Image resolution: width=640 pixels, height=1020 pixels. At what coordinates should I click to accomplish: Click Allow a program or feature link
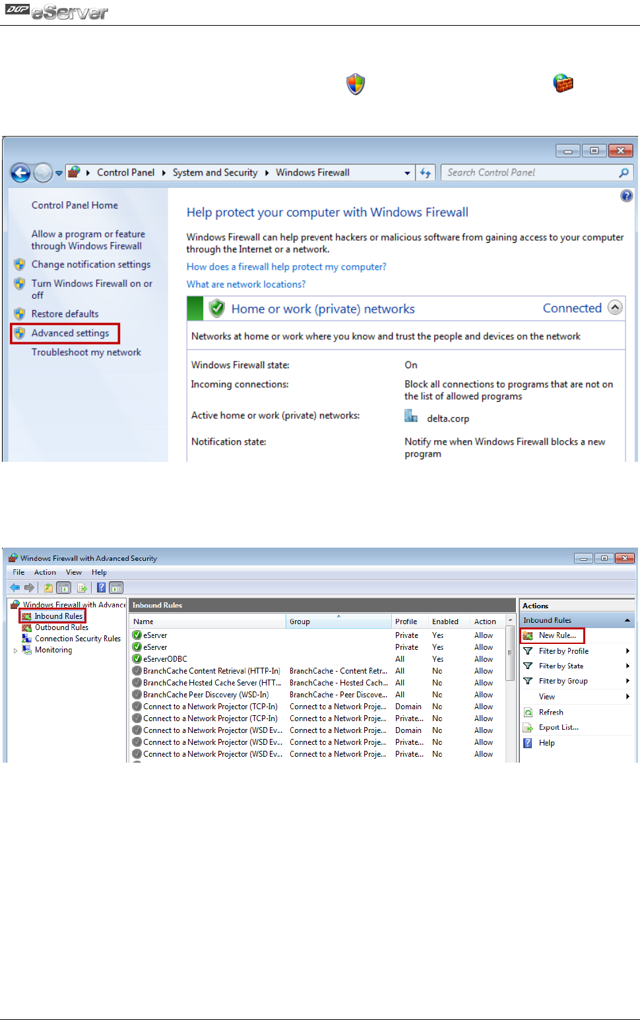(x=88, y=240)
